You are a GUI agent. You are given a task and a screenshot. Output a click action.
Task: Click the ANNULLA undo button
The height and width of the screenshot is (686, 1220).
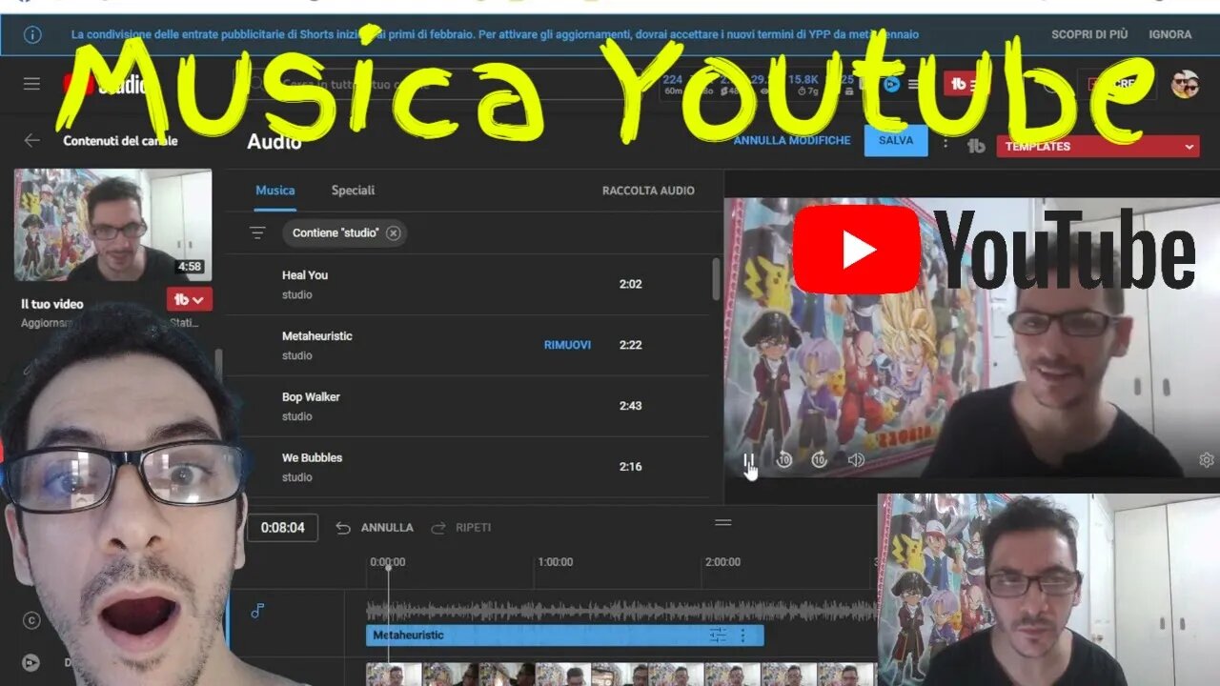coord(374,527)
